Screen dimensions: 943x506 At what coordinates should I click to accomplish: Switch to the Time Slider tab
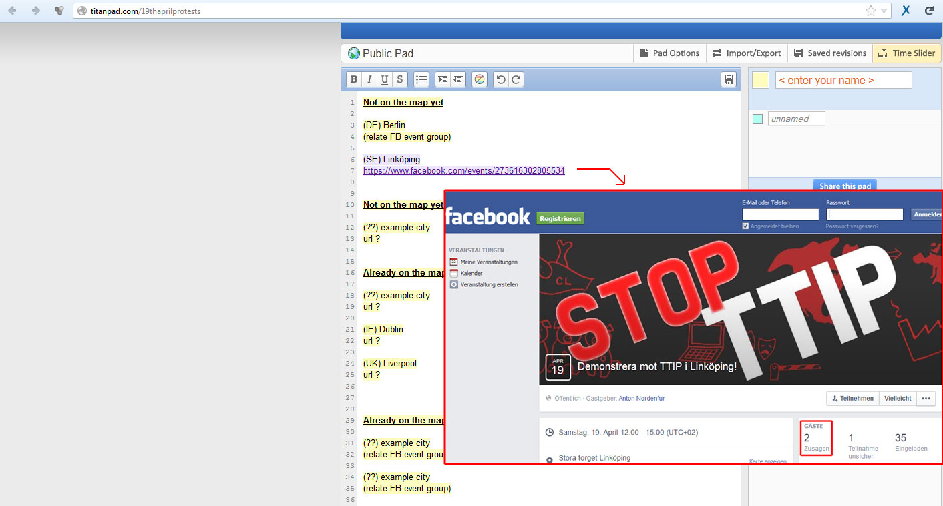(906, 53)
